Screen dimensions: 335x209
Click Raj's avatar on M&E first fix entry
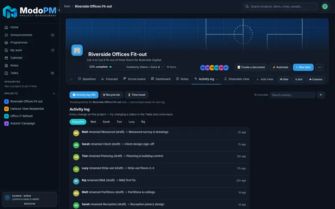coord(76,181)
